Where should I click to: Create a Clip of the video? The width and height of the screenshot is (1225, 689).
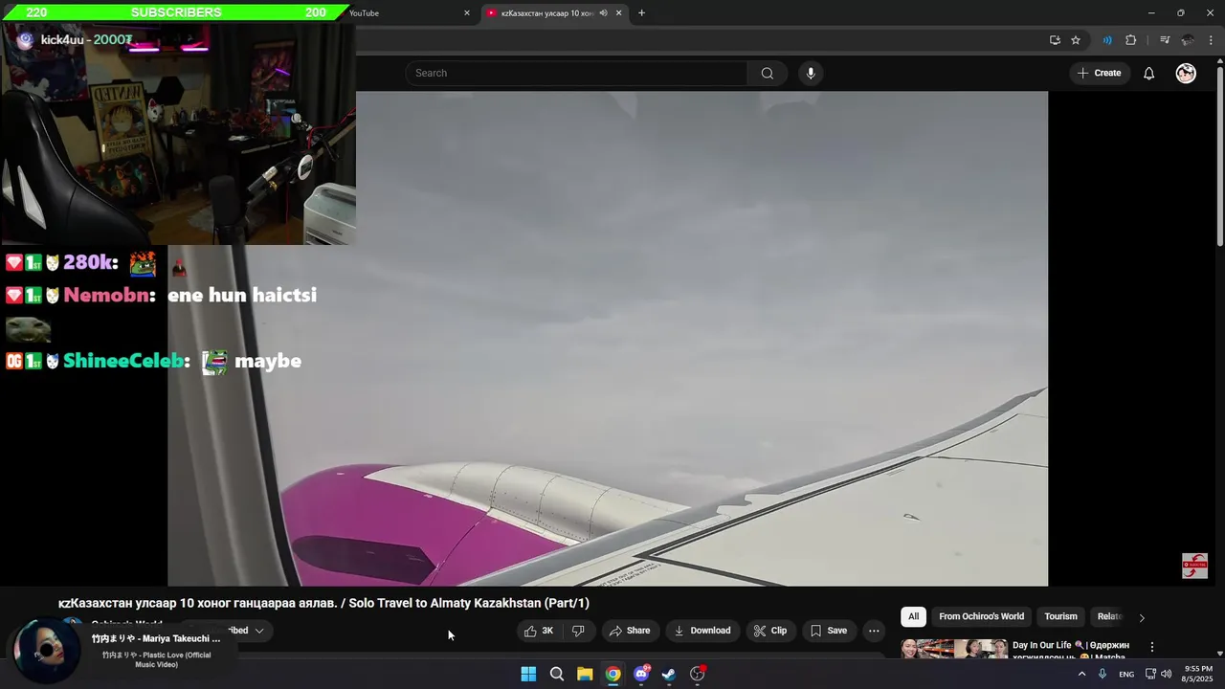(770, 631)
